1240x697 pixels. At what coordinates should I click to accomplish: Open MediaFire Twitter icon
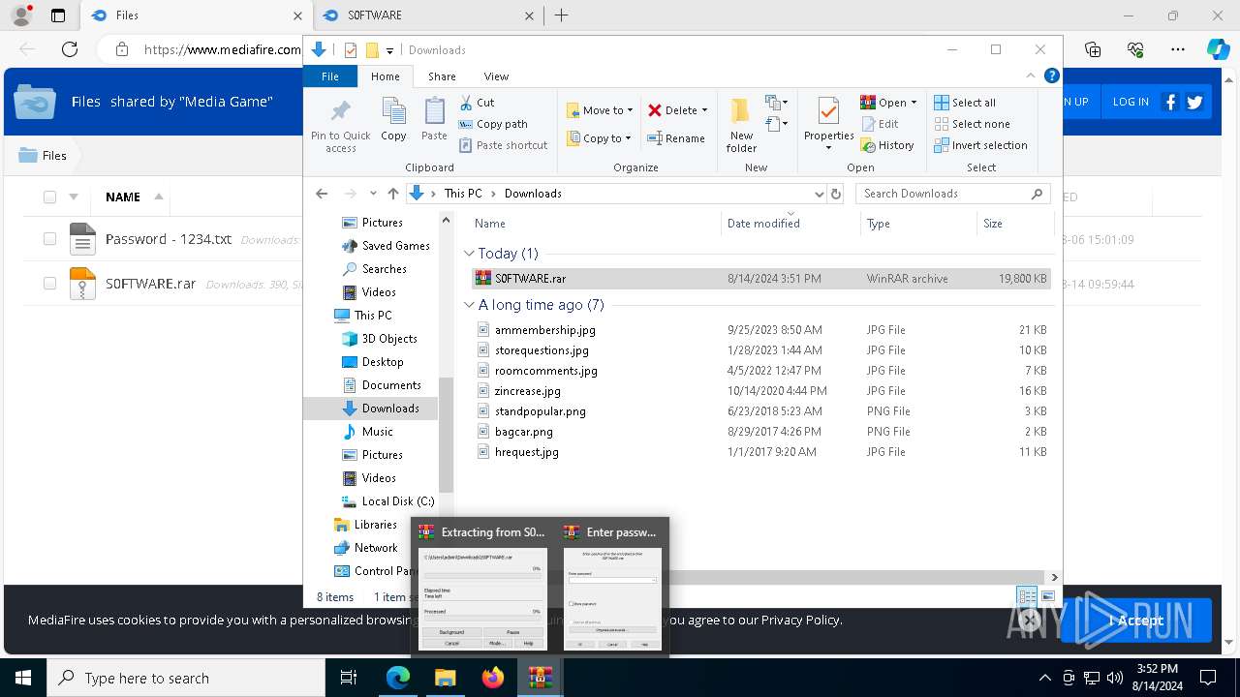tap(1194, 102)
